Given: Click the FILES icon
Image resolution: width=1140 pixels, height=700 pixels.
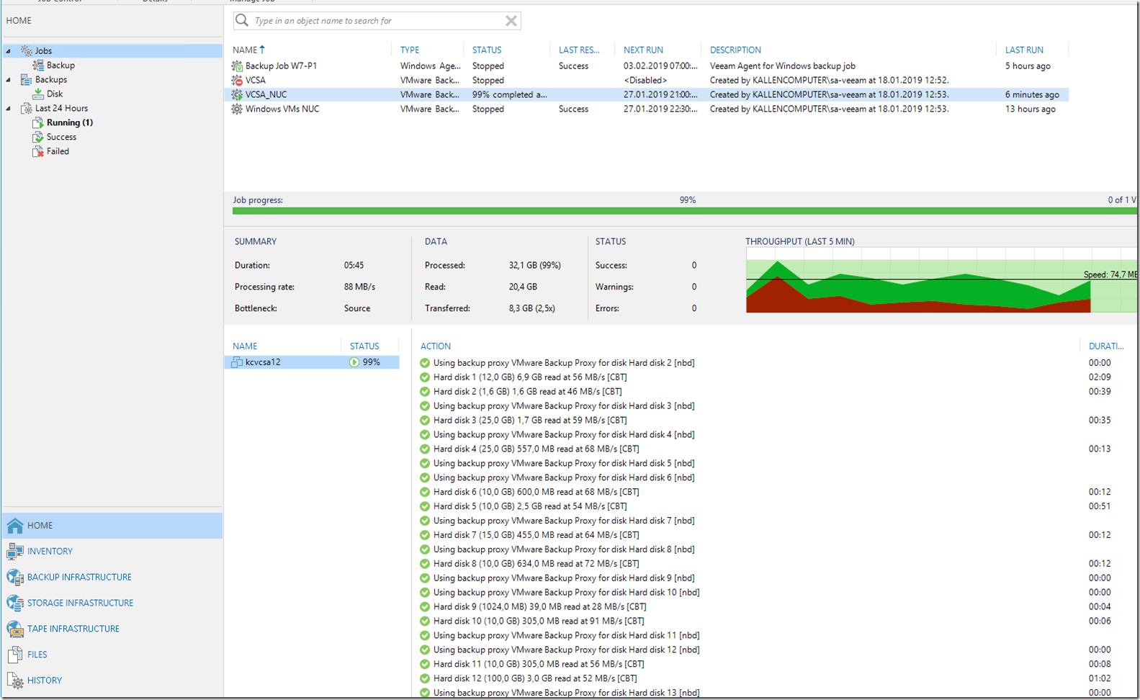Looking at the screenshot, I should point(15,655).
